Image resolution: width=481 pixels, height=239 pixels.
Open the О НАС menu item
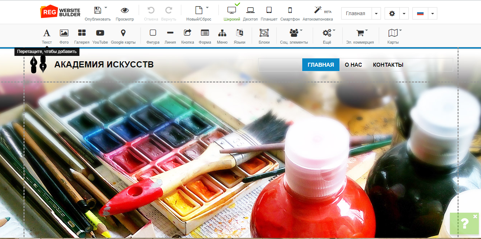(353, 65)
